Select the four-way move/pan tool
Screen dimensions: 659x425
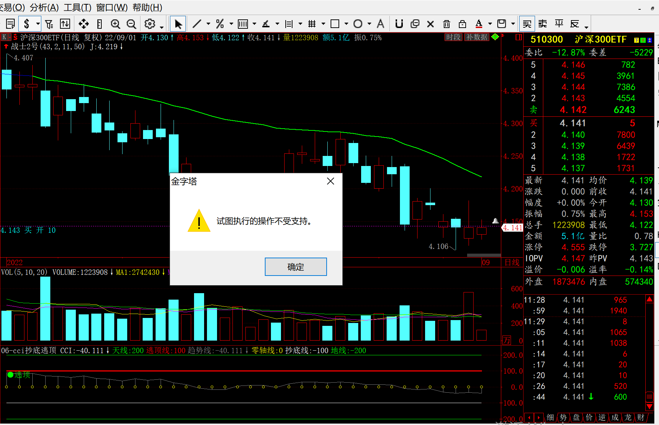(x=84, y=24)
